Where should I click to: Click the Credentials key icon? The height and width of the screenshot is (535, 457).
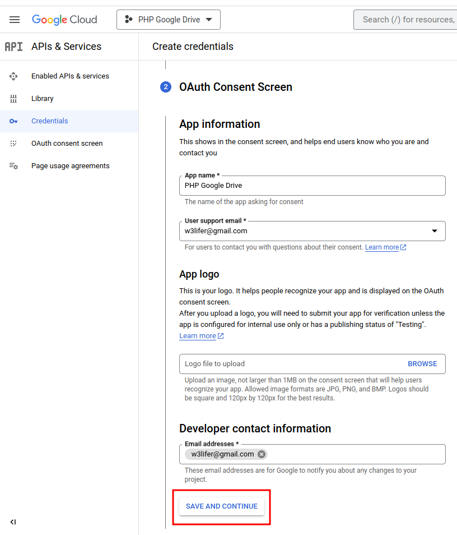pos(13,121)
